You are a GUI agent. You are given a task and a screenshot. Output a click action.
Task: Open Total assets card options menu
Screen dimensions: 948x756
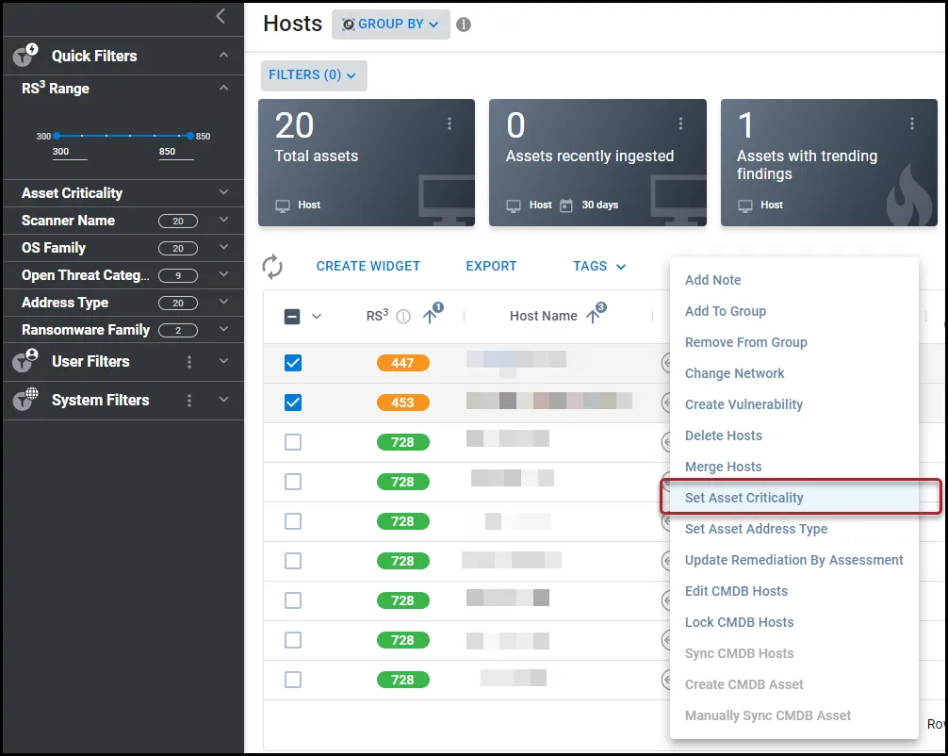point(449,123)
